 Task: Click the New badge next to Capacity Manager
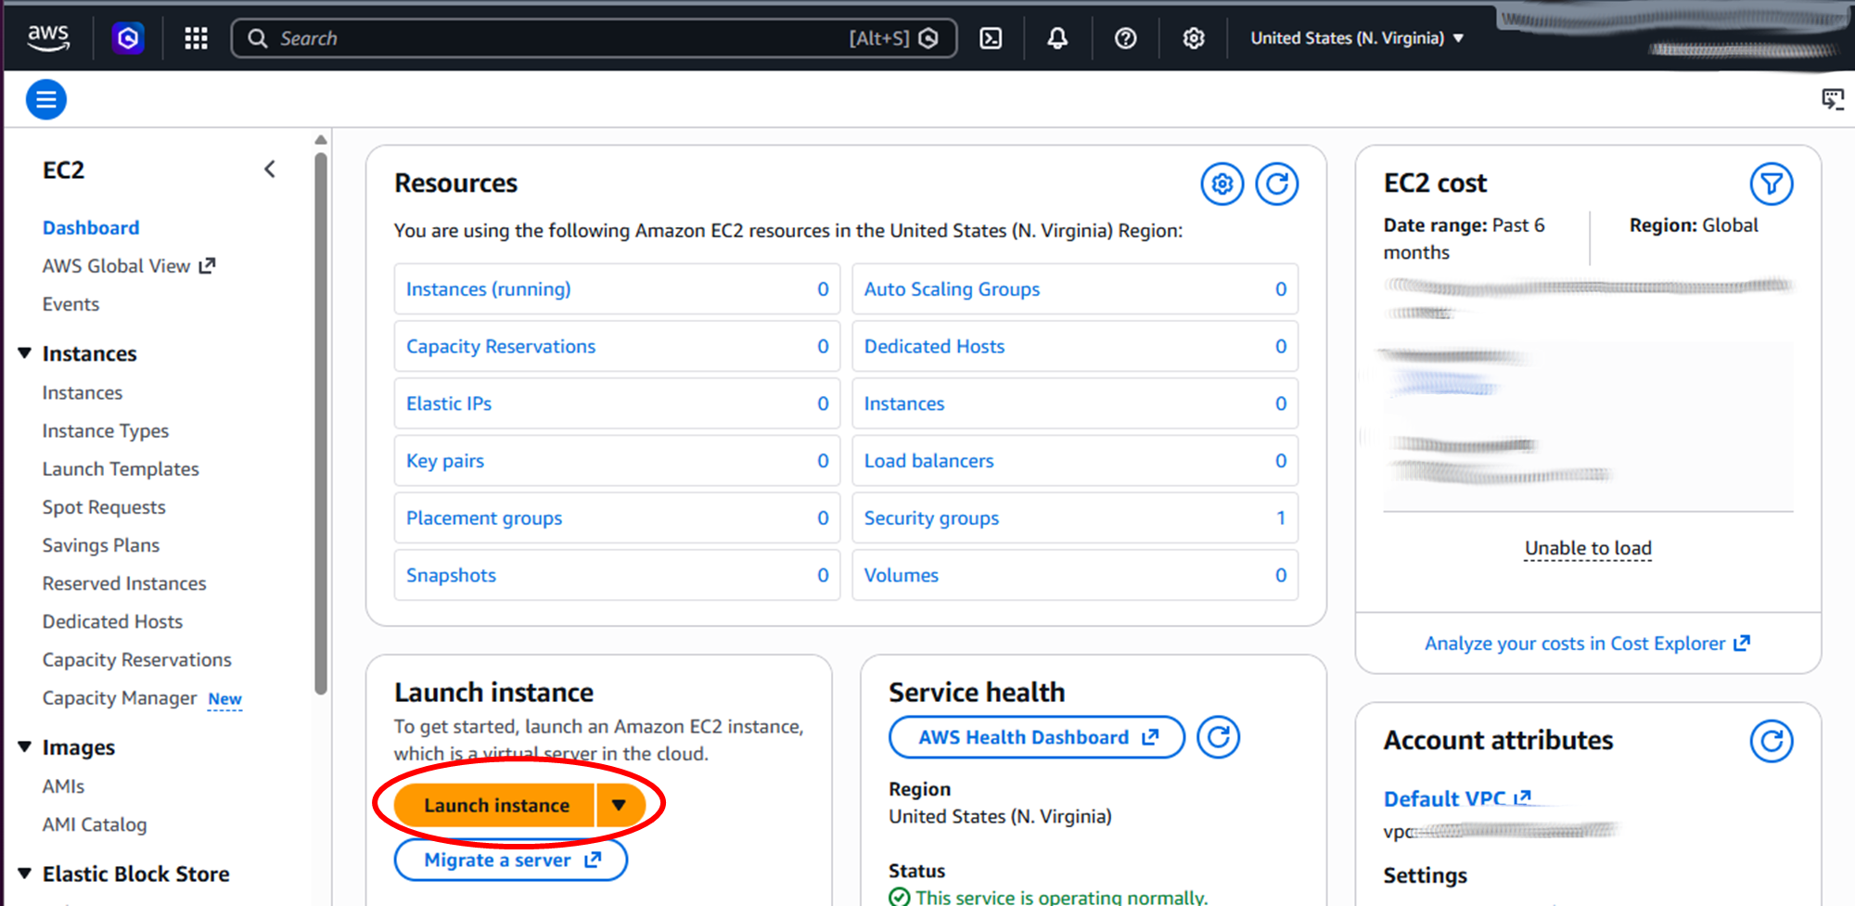(x=224, y=699)
